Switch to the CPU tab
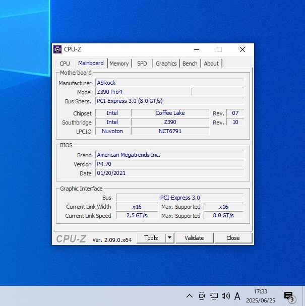 pos(65,64)
